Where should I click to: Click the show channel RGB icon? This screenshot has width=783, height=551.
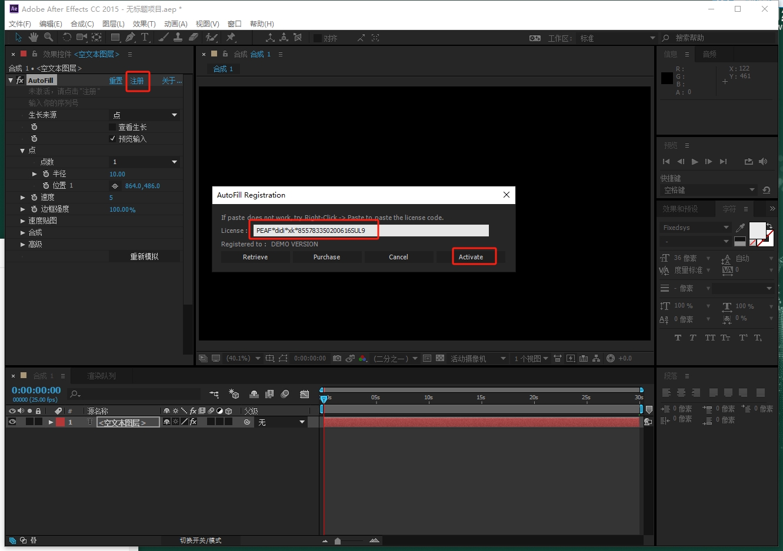coord(363,358)
